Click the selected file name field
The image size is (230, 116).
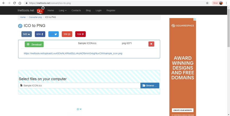click(80, 86)
